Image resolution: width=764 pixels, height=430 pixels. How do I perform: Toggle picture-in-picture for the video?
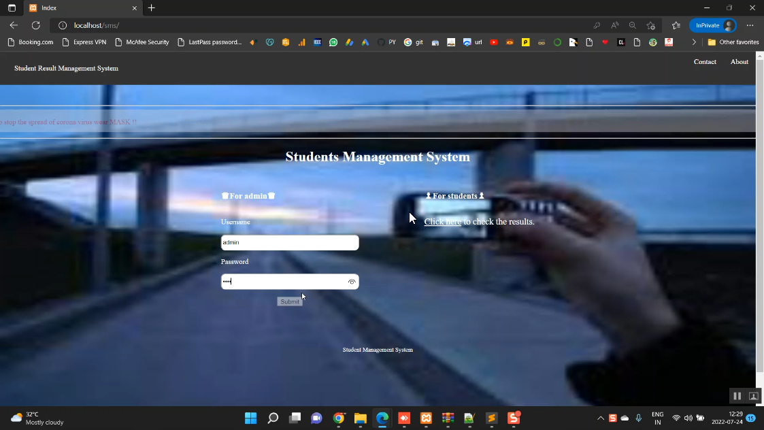pos(753,396)
